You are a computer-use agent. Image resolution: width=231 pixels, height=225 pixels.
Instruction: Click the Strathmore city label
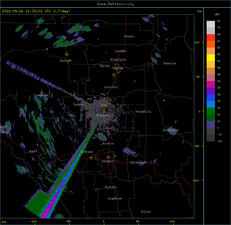(138, 162)
